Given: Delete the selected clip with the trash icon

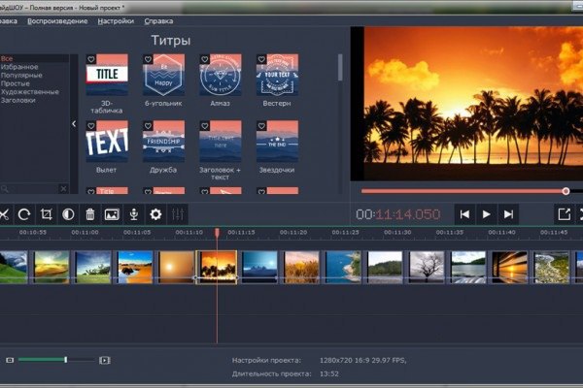Looking at the screenshot, I should tap(90, 214).
